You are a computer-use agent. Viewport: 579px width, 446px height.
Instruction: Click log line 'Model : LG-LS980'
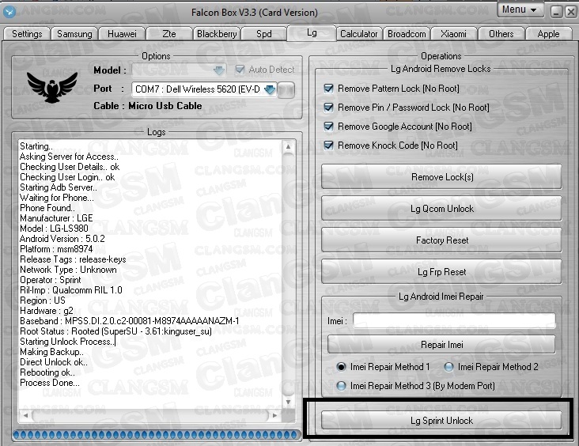(54, 229)
